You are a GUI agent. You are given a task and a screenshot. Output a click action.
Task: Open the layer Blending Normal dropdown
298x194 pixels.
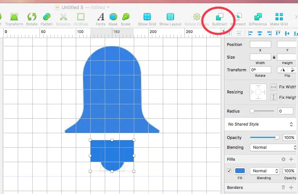(x=273, y=148)
